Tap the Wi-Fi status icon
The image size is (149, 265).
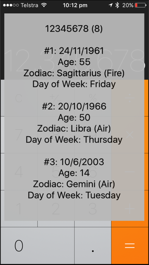[x=44, y=5]
